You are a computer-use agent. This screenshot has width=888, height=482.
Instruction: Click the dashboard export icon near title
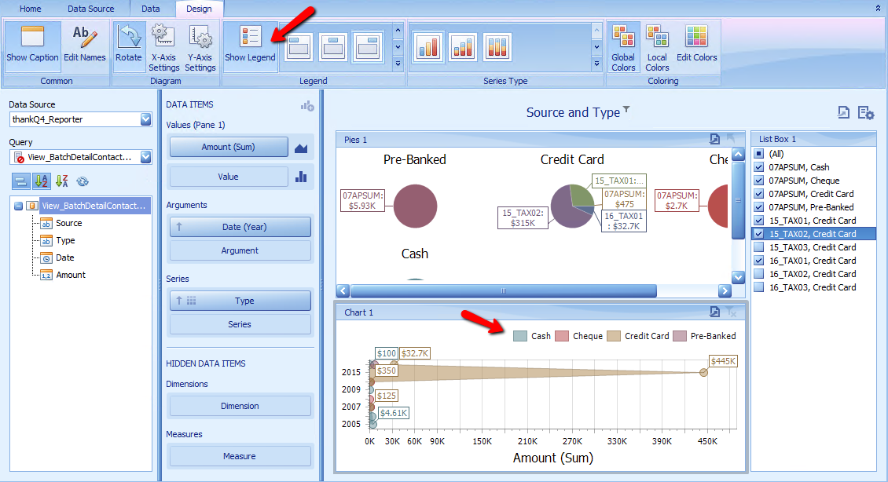click(843, 112)
